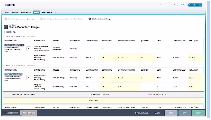This screenshot has height=120, width=211.
Task: Click Setup Fee charge name
Action: coord(38,85)
